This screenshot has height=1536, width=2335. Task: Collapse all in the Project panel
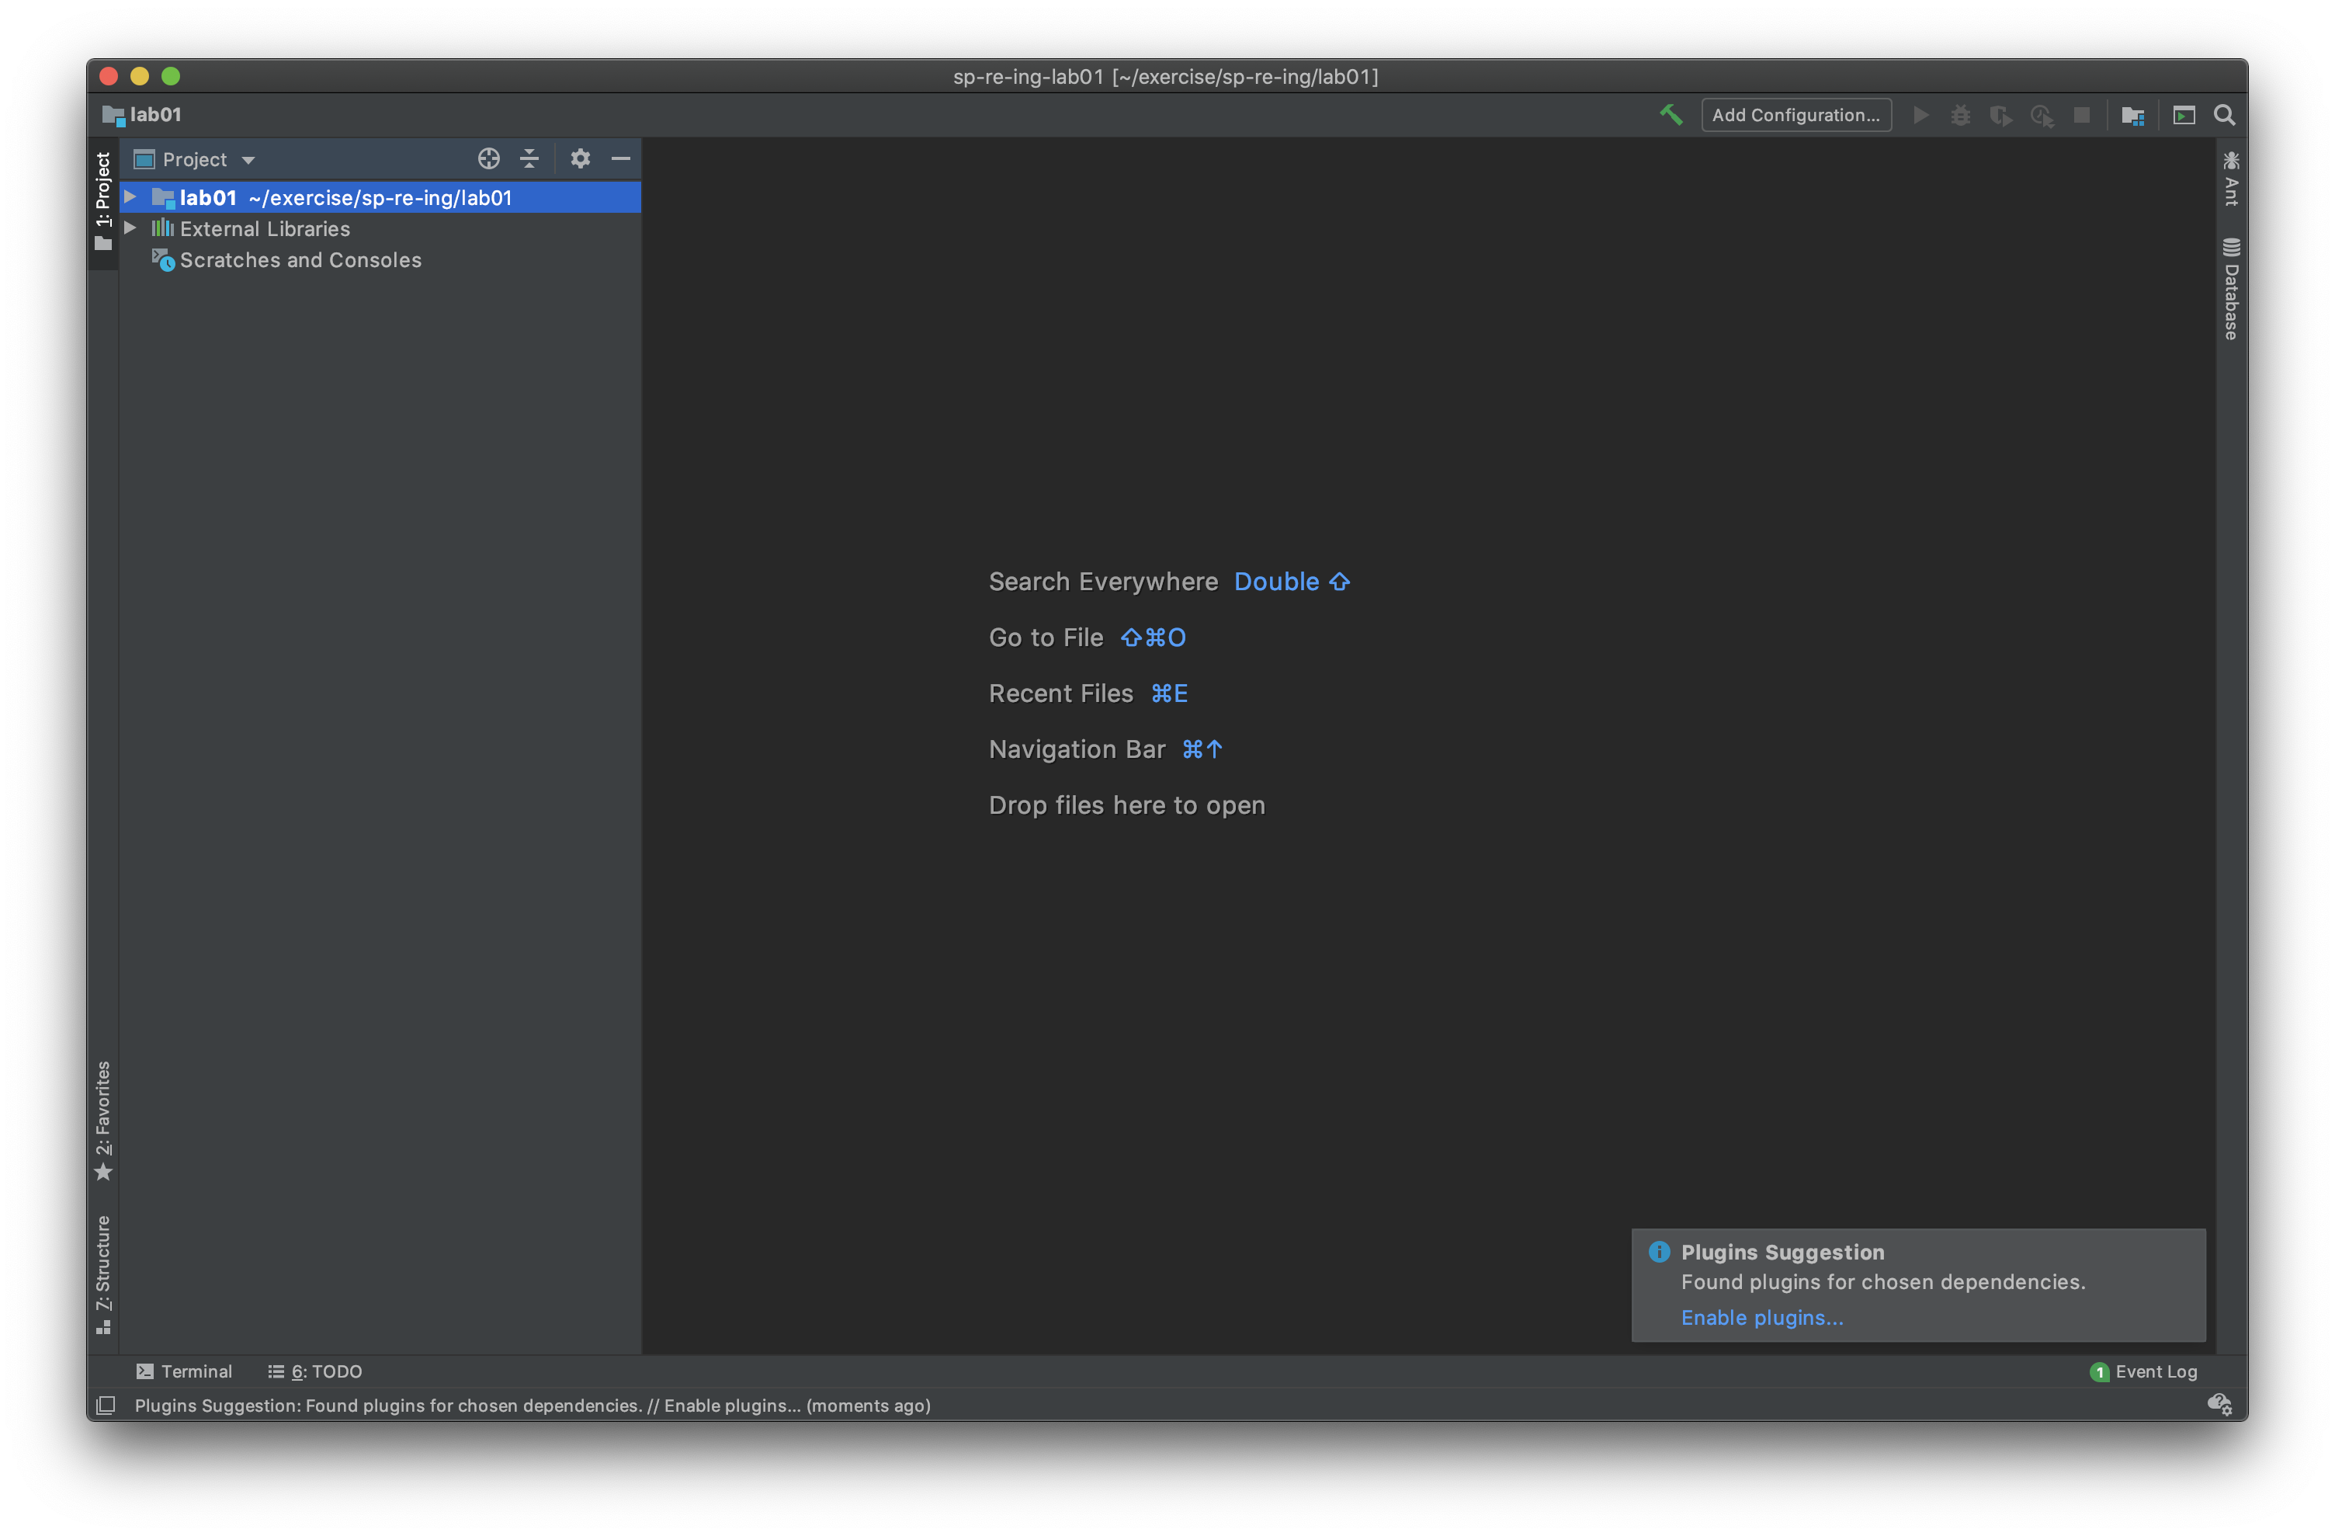pos(529,159)
